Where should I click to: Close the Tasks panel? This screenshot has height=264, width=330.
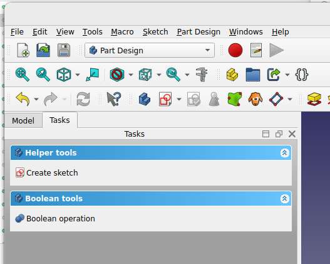pyautogui.click(x=292, y=134)
